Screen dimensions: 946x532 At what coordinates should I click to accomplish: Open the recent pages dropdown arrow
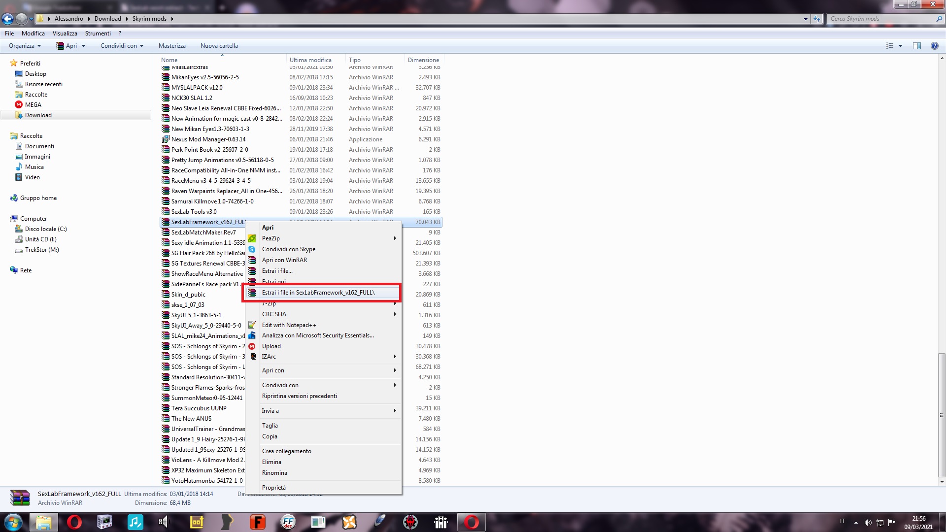31,19
